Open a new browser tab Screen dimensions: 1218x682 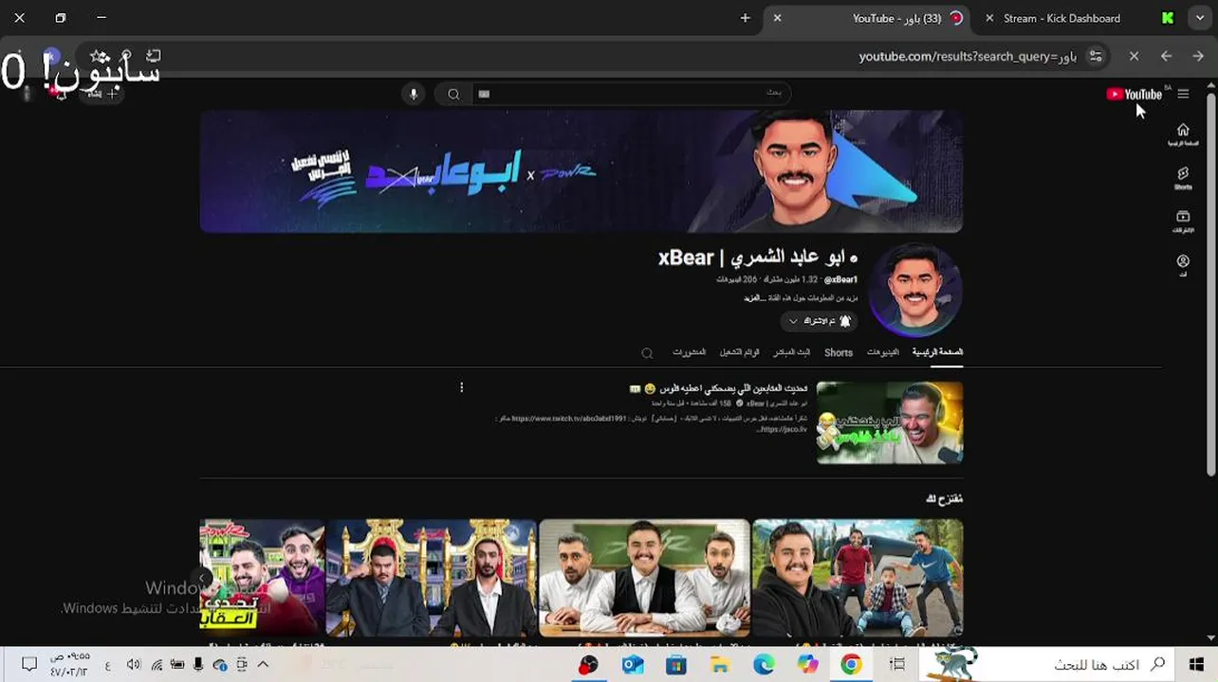[745, 18]
